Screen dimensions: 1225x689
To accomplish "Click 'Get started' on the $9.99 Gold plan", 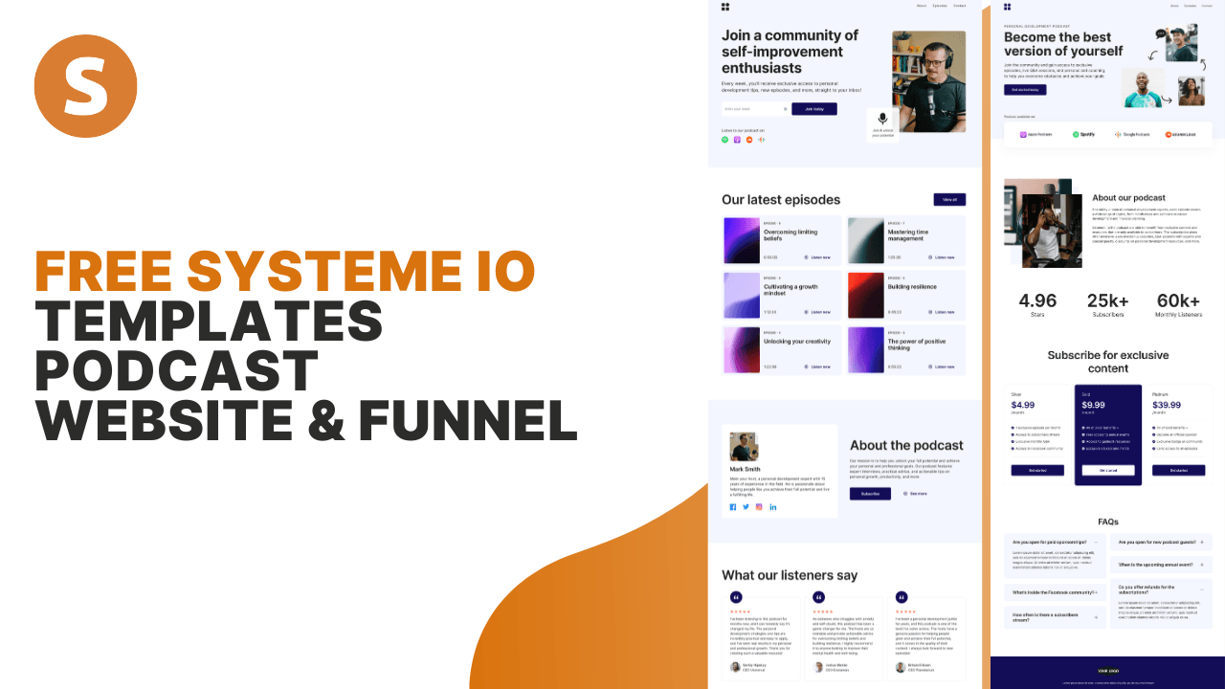I will pos(1108,470).
